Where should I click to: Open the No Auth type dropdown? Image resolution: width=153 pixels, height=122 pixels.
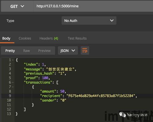[89, 20]
